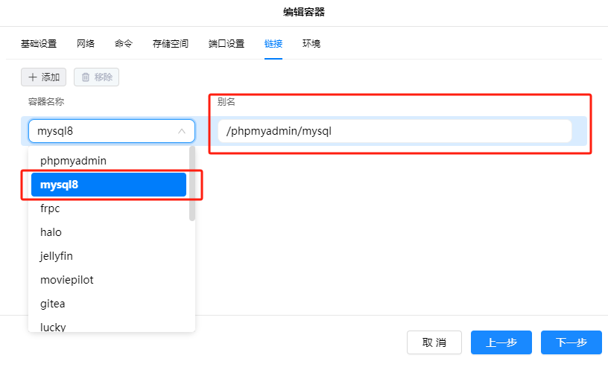Pick lucky at the bottom of list

(x=53, y=326)
